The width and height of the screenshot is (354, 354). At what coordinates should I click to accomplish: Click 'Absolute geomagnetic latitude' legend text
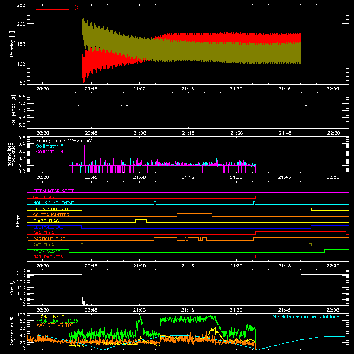coord(306,316)
